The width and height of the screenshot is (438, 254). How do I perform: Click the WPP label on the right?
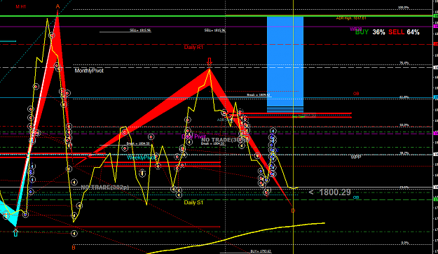tap(356, 157)
